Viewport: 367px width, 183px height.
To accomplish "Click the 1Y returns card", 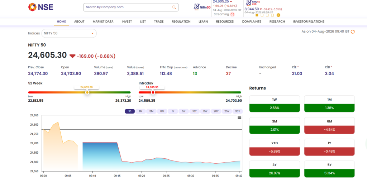I will coord(329,148).
